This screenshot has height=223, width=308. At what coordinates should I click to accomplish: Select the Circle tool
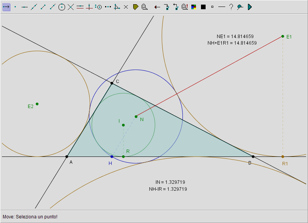(x=62, y=7)
